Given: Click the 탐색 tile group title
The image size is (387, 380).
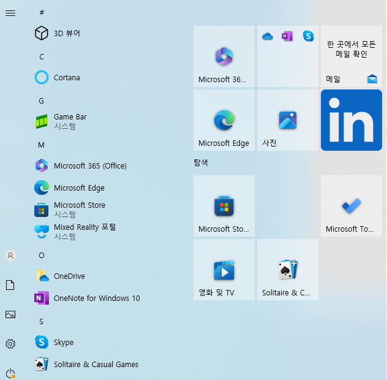Looking at the screenshot, I should point(201,162).
